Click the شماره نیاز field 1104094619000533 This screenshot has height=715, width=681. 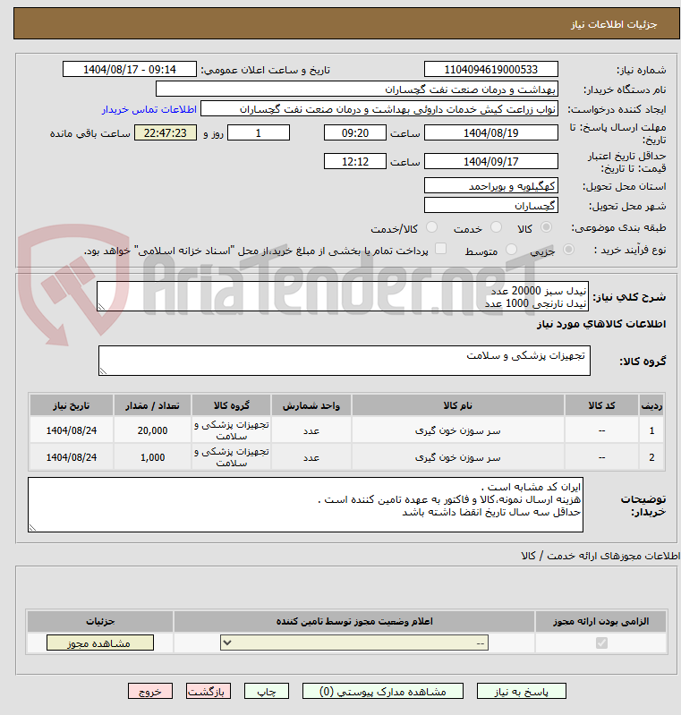(491, 69)
